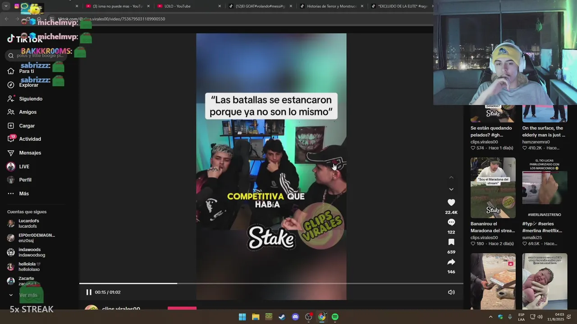Click 'Se están quedando pelados? #gh' title

pyautogui.click(x=491, y=131)
